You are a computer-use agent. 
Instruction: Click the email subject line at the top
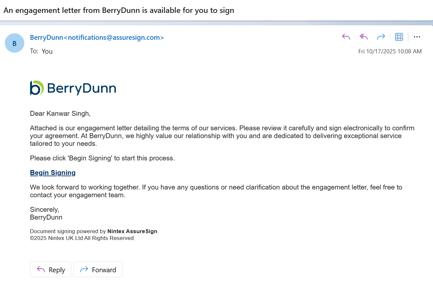[x=118, y=10]
